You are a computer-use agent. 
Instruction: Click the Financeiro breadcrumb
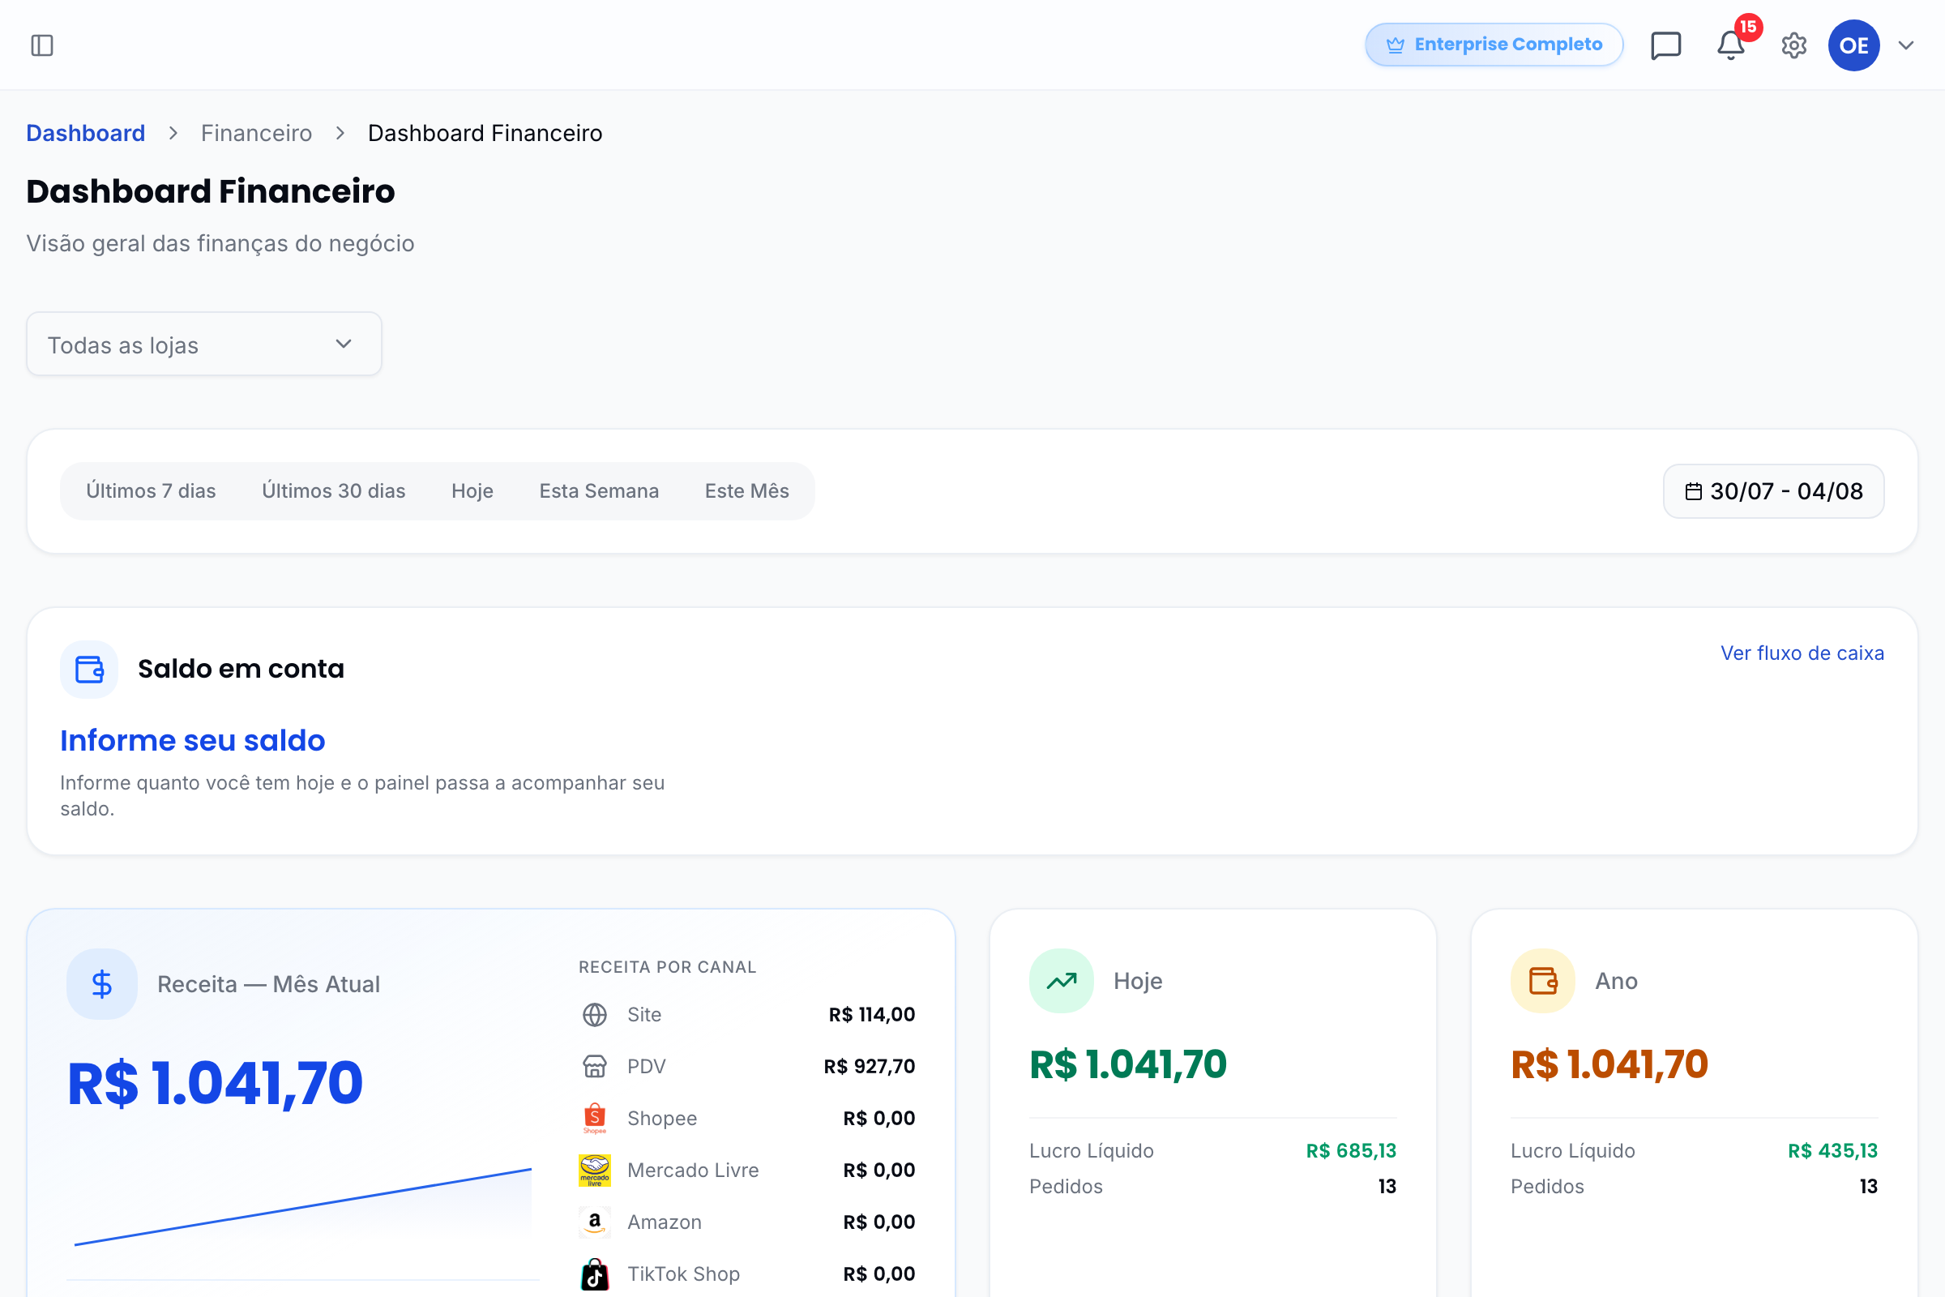click(256, 133)
